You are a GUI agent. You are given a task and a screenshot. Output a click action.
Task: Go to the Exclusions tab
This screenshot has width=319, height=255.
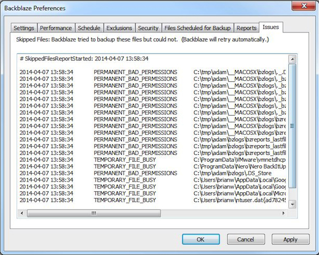pos(119,28)
